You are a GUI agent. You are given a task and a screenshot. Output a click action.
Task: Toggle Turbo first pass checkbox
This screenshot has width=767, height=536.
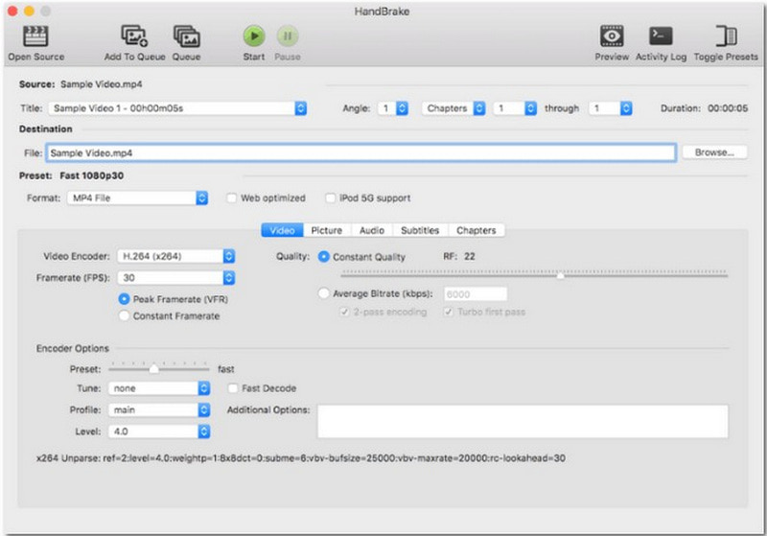tap(448, 312)
